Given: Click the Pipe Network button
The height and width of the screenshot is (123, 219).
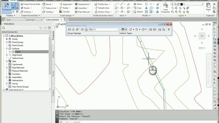Looking at the screenshot, I should (x=83, y=12).
